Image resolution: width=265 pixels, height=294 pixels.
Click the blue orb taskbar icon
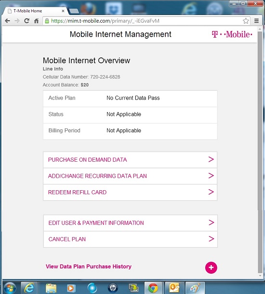point(92,288)
